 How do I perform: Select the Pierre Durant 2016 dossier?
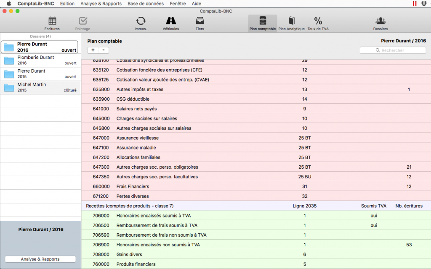[x=40, y=47]
